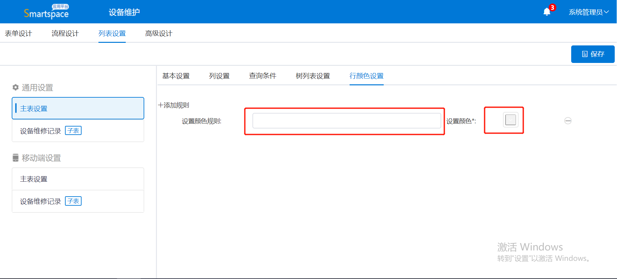
Task: Select 行颜色设置 sub-tab
Action: [366, 76]
